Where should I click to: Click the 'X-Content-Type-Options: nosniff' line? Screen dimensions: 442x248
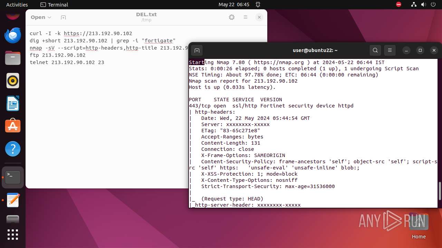[x=249, y=180]
